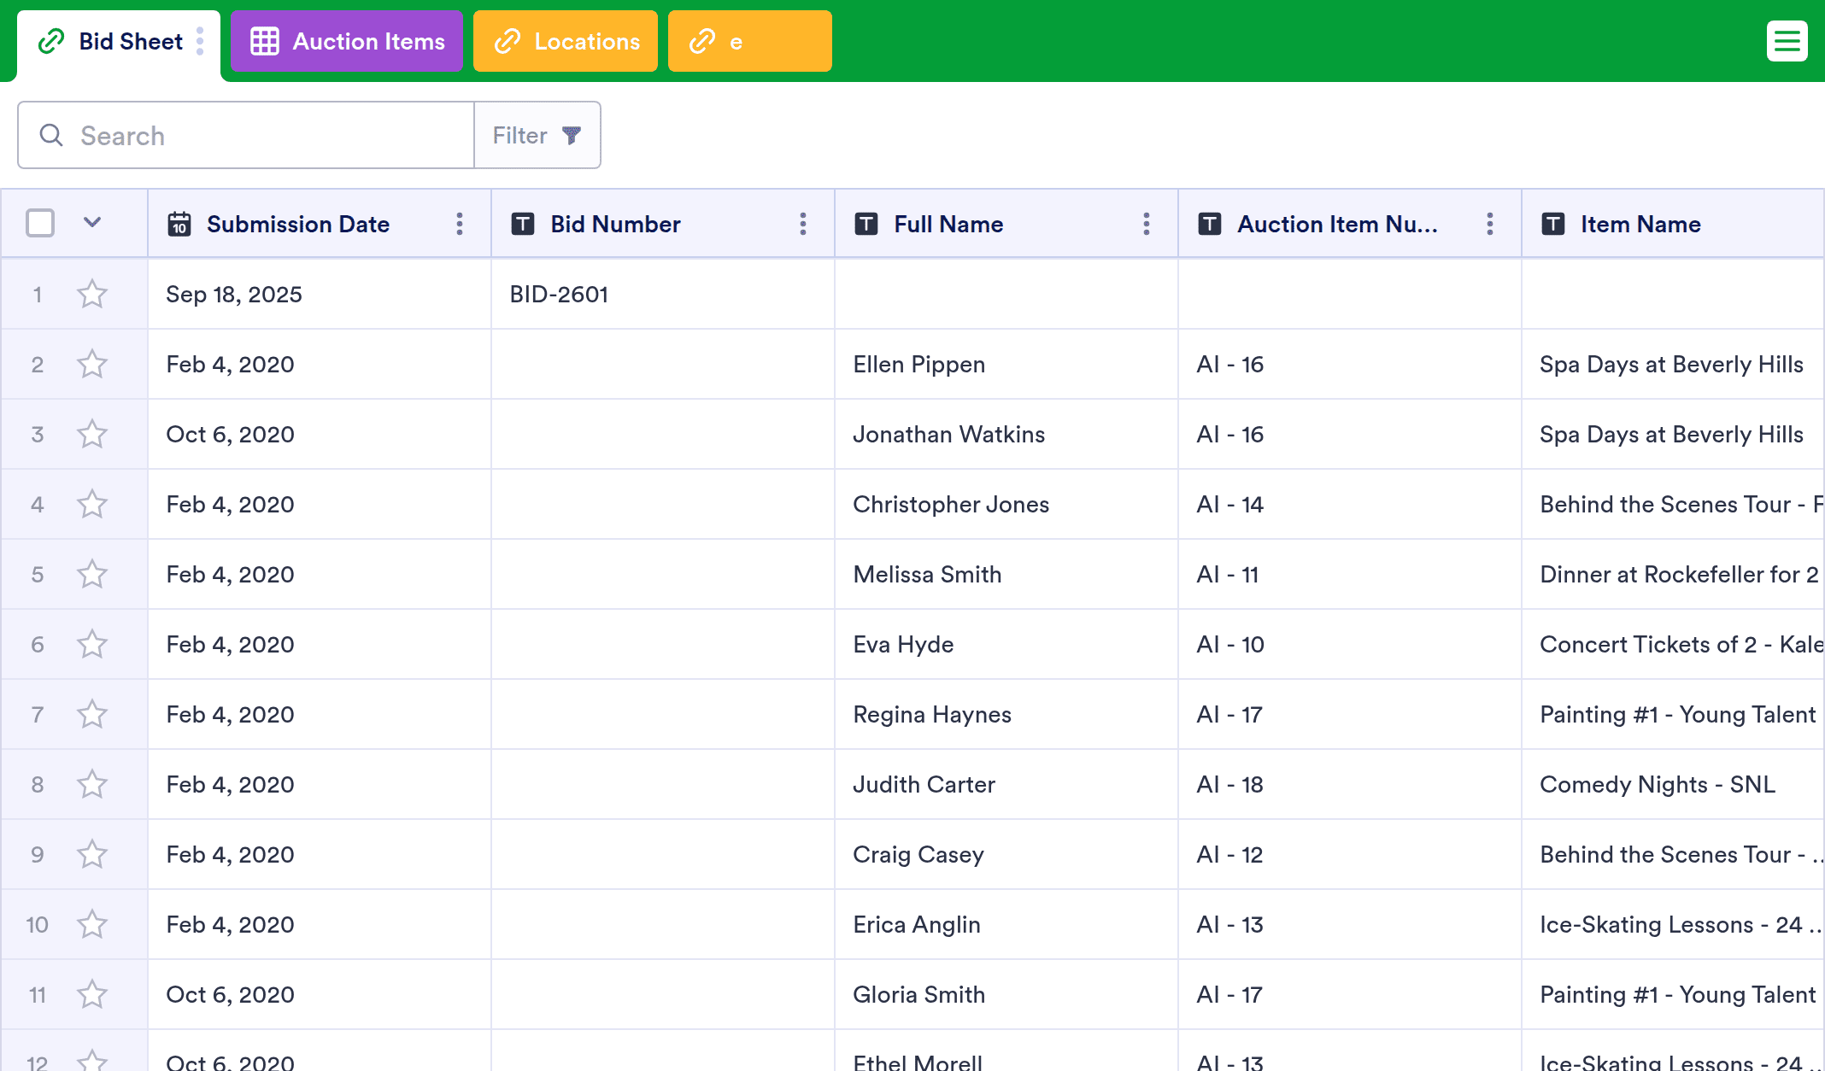
Task: Open Auction Item Number column options menu
Action: (1490, 224)
